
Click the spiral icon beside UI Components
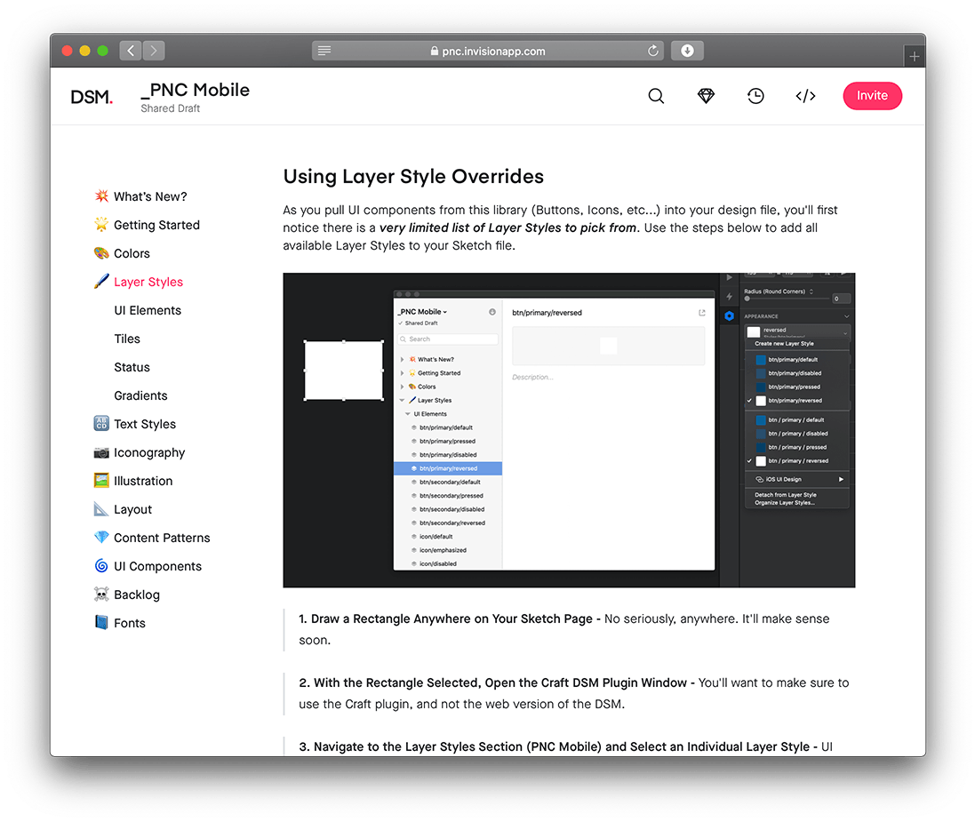pos(101,566)
